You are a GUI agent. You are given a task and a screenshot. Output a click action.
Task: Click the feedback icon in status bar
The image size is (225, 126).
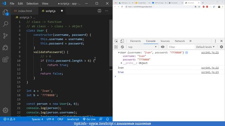point(101,119)
